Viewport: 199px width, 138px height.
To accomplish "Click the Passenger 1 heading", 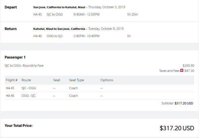I will 15,57.
